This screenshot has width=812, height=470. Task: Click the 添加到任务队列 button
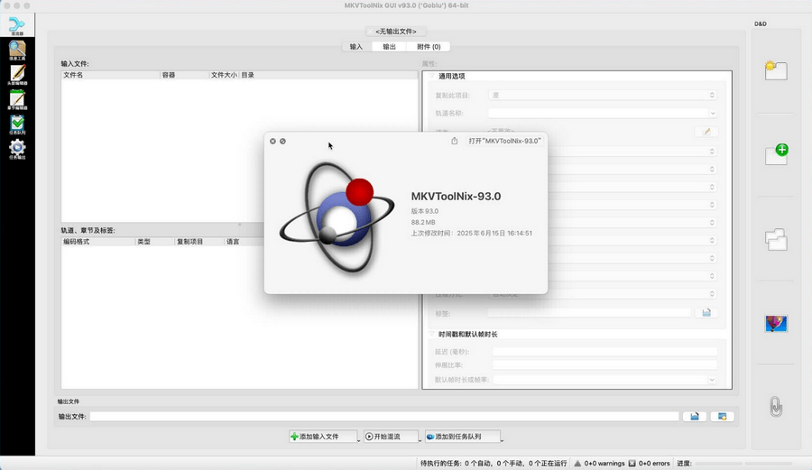click(x=463, y=437)
